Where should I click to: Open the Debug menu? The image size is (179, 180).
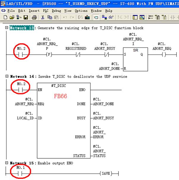point(56,11)
